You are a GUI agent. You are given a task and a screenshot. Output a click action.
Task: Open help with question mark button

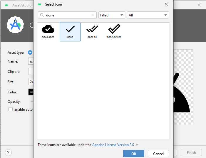[x=8, y=152]
